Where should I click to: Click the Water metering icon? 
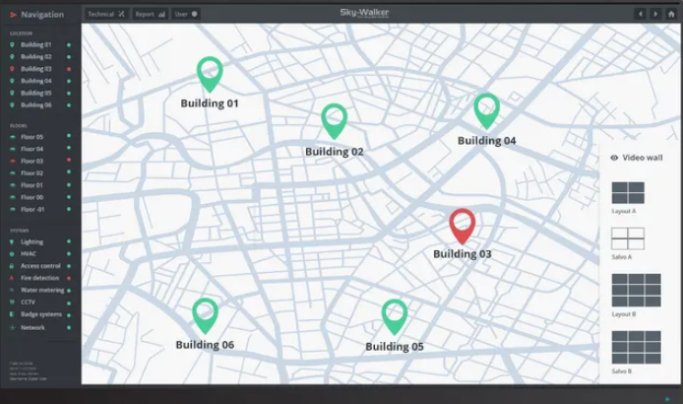[x=12, y=290]
